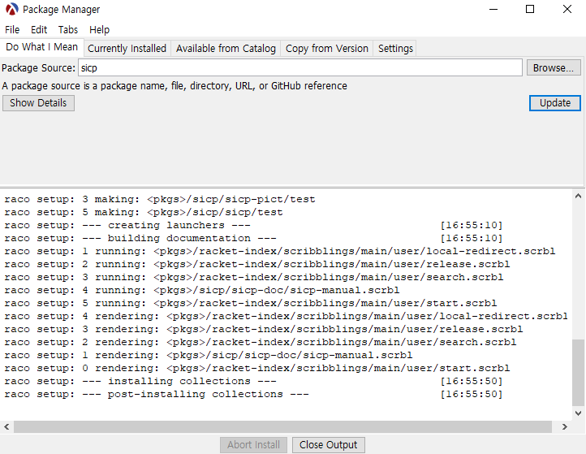Click the '2 rendering: search.scrbl' log line
The height and width of the screenshot is (454, 586).
point(260,342)
